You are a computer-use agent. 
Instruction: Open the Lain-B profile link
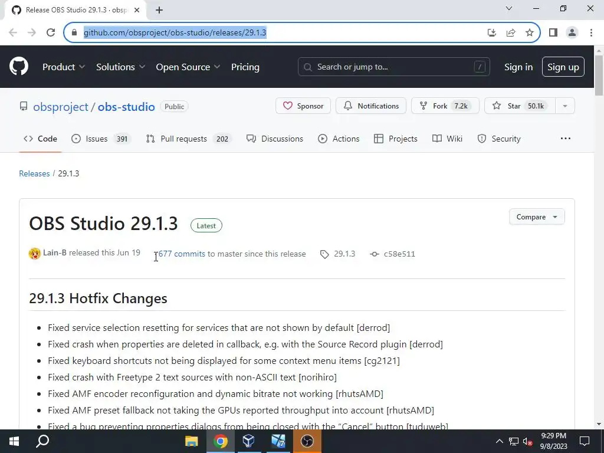(x=55, y=252)
